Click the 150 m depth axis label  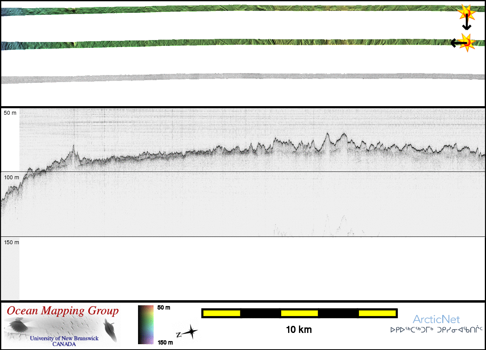point(11,242)
